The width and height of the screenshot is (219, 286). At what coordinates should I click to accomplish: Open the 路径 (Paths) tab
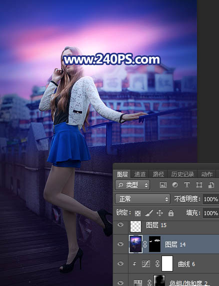[x=158, y=174]
